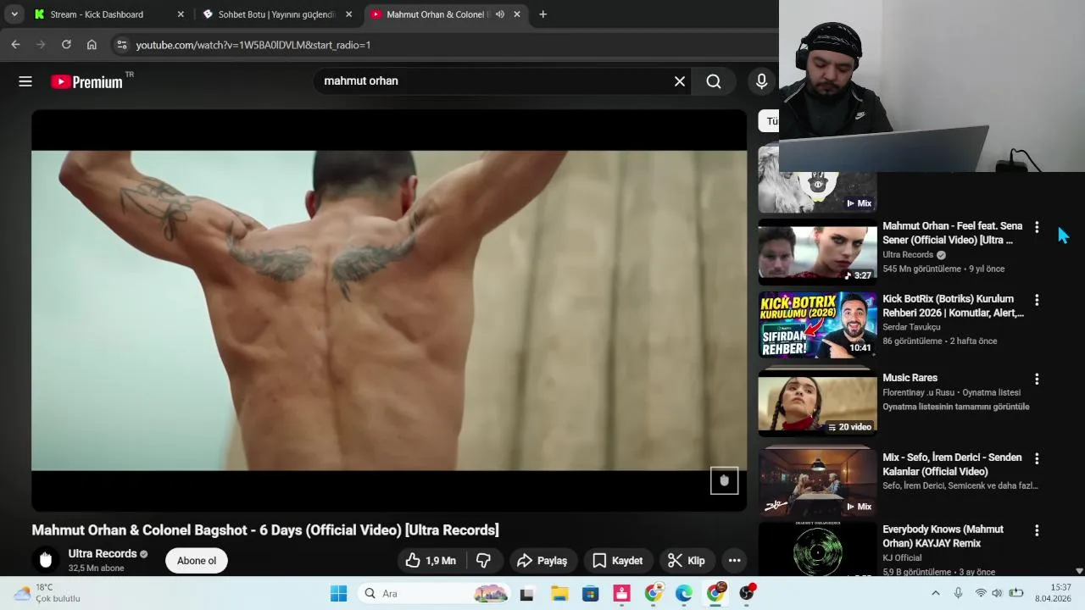Go to the browser home page

92,45
